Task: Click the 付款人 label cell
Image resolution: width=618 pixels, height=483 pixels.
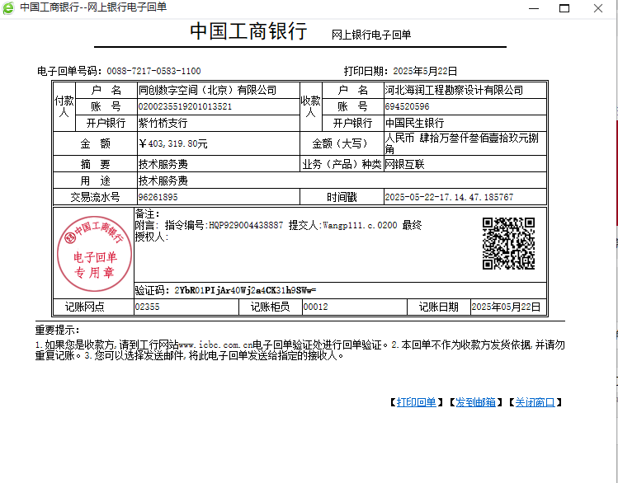Action: (x=64, y=106)
